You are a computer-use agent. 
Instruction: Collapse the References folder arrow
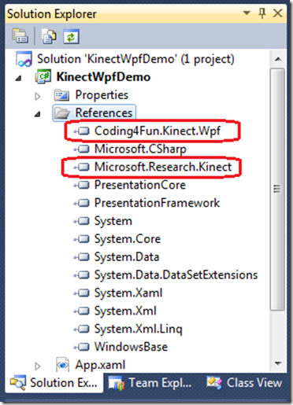click(x=38, y=114)
